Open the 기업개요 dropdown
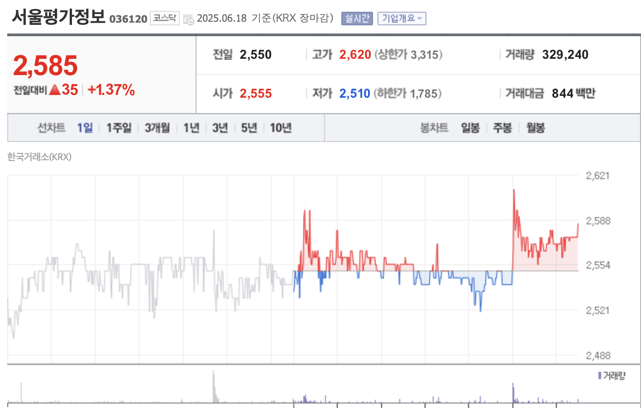The width and height of the screenshot is (641, 408). pyautogui.click(x=401, y=19)
